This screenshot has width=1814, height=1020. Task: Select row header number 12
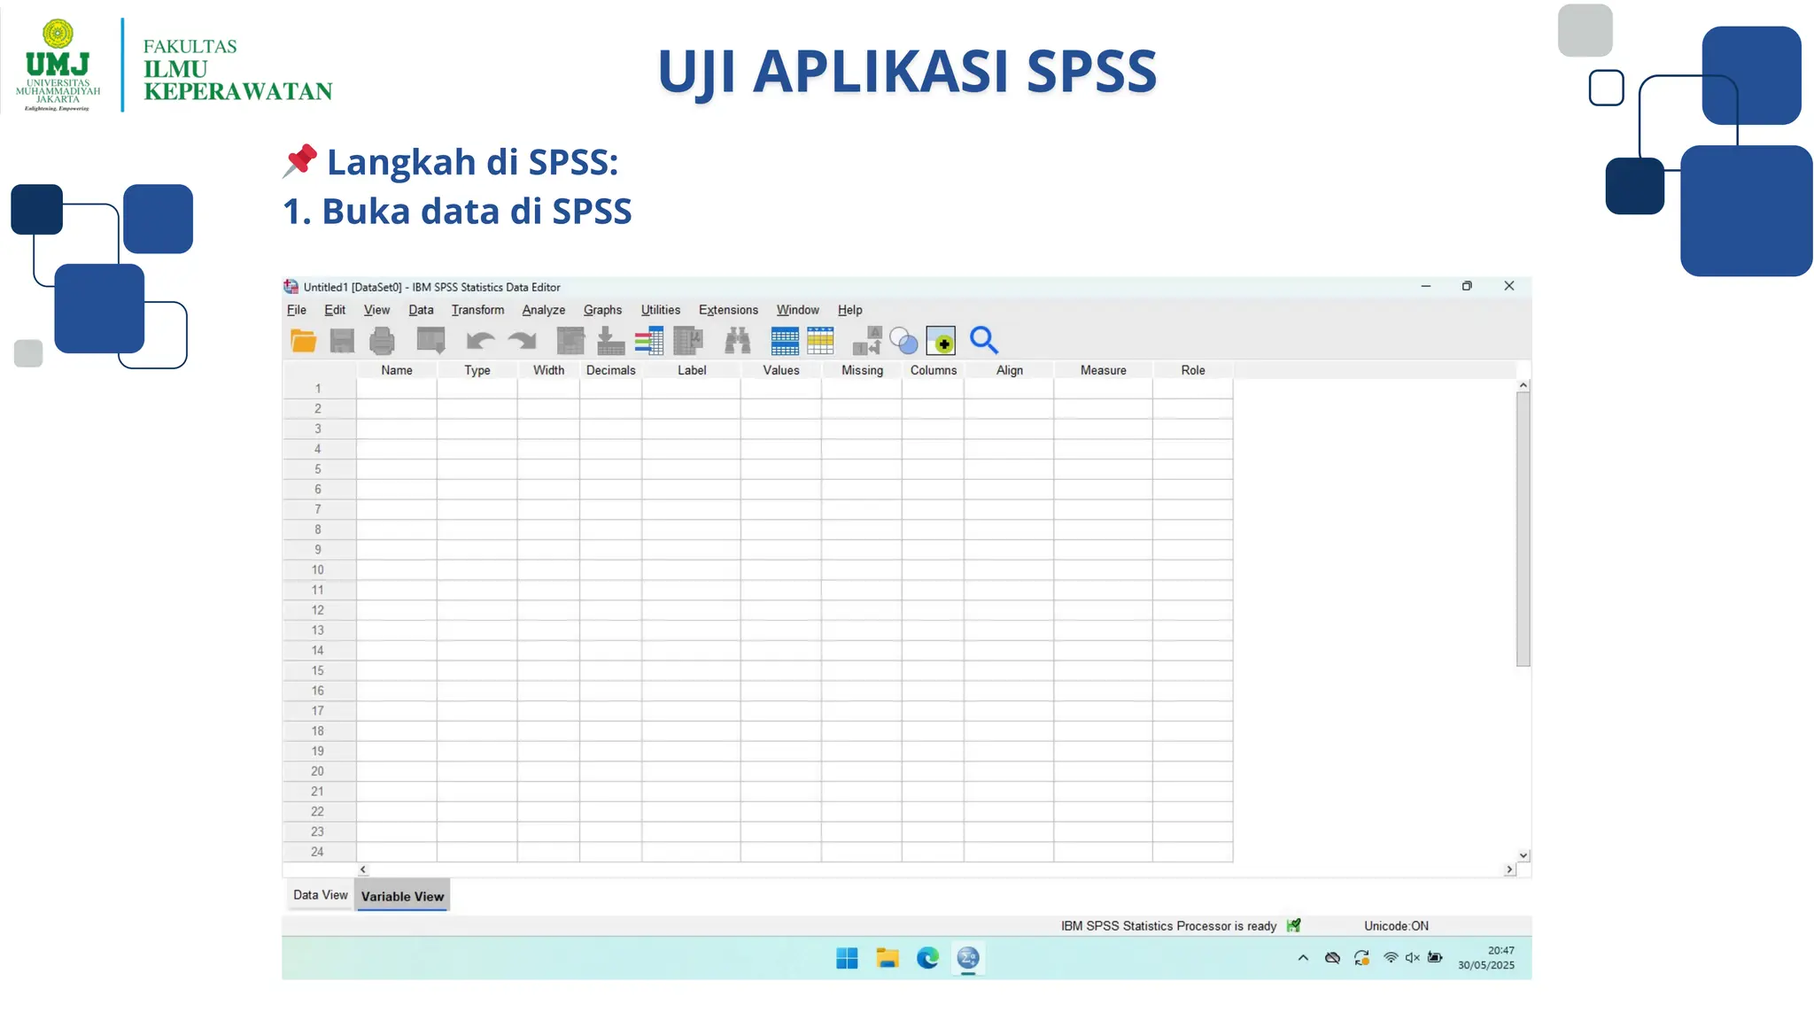318,610
